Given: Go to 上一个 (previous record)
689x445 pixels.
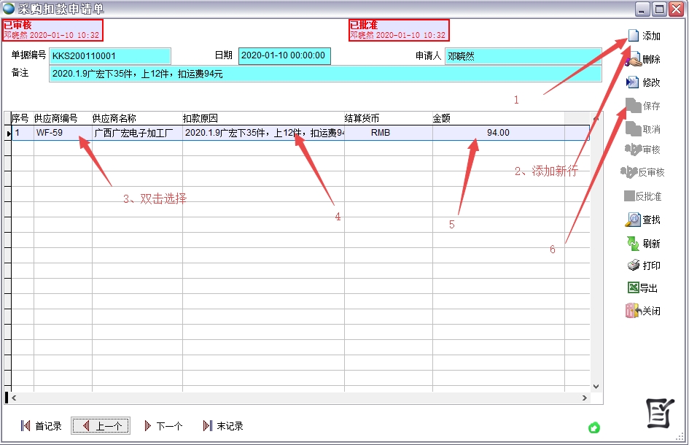Looking at the screenshot, I should [101, 426].
